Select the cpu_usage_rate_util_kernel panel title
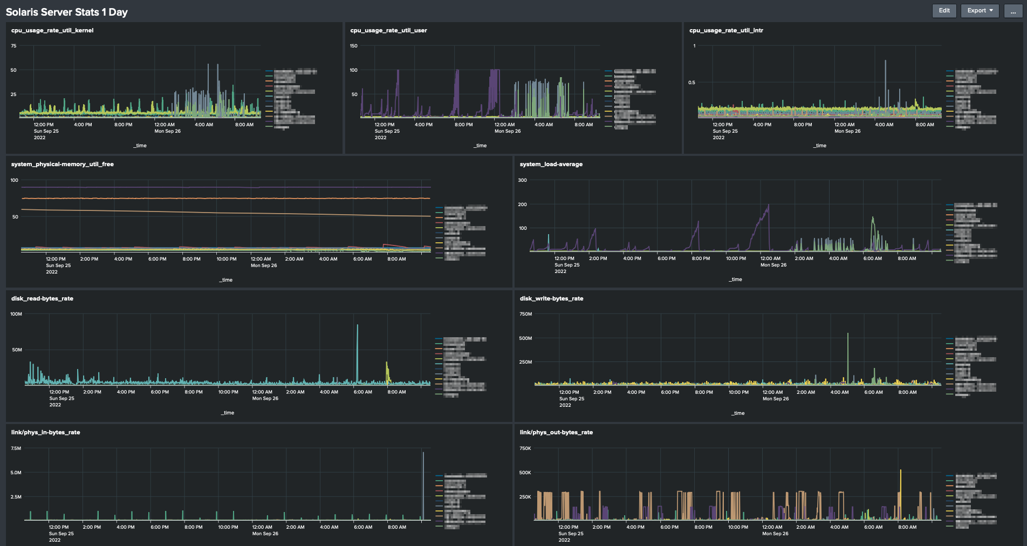 click(x=51, y=30)
